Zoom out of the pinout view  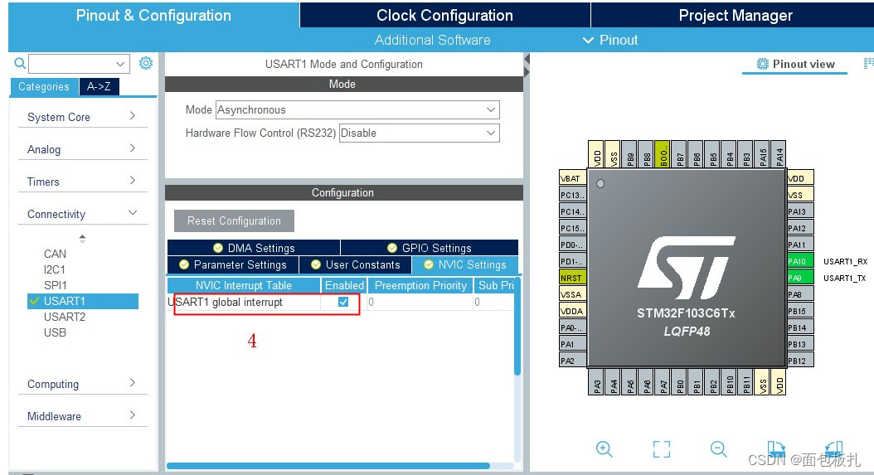(x=718, y=448)
